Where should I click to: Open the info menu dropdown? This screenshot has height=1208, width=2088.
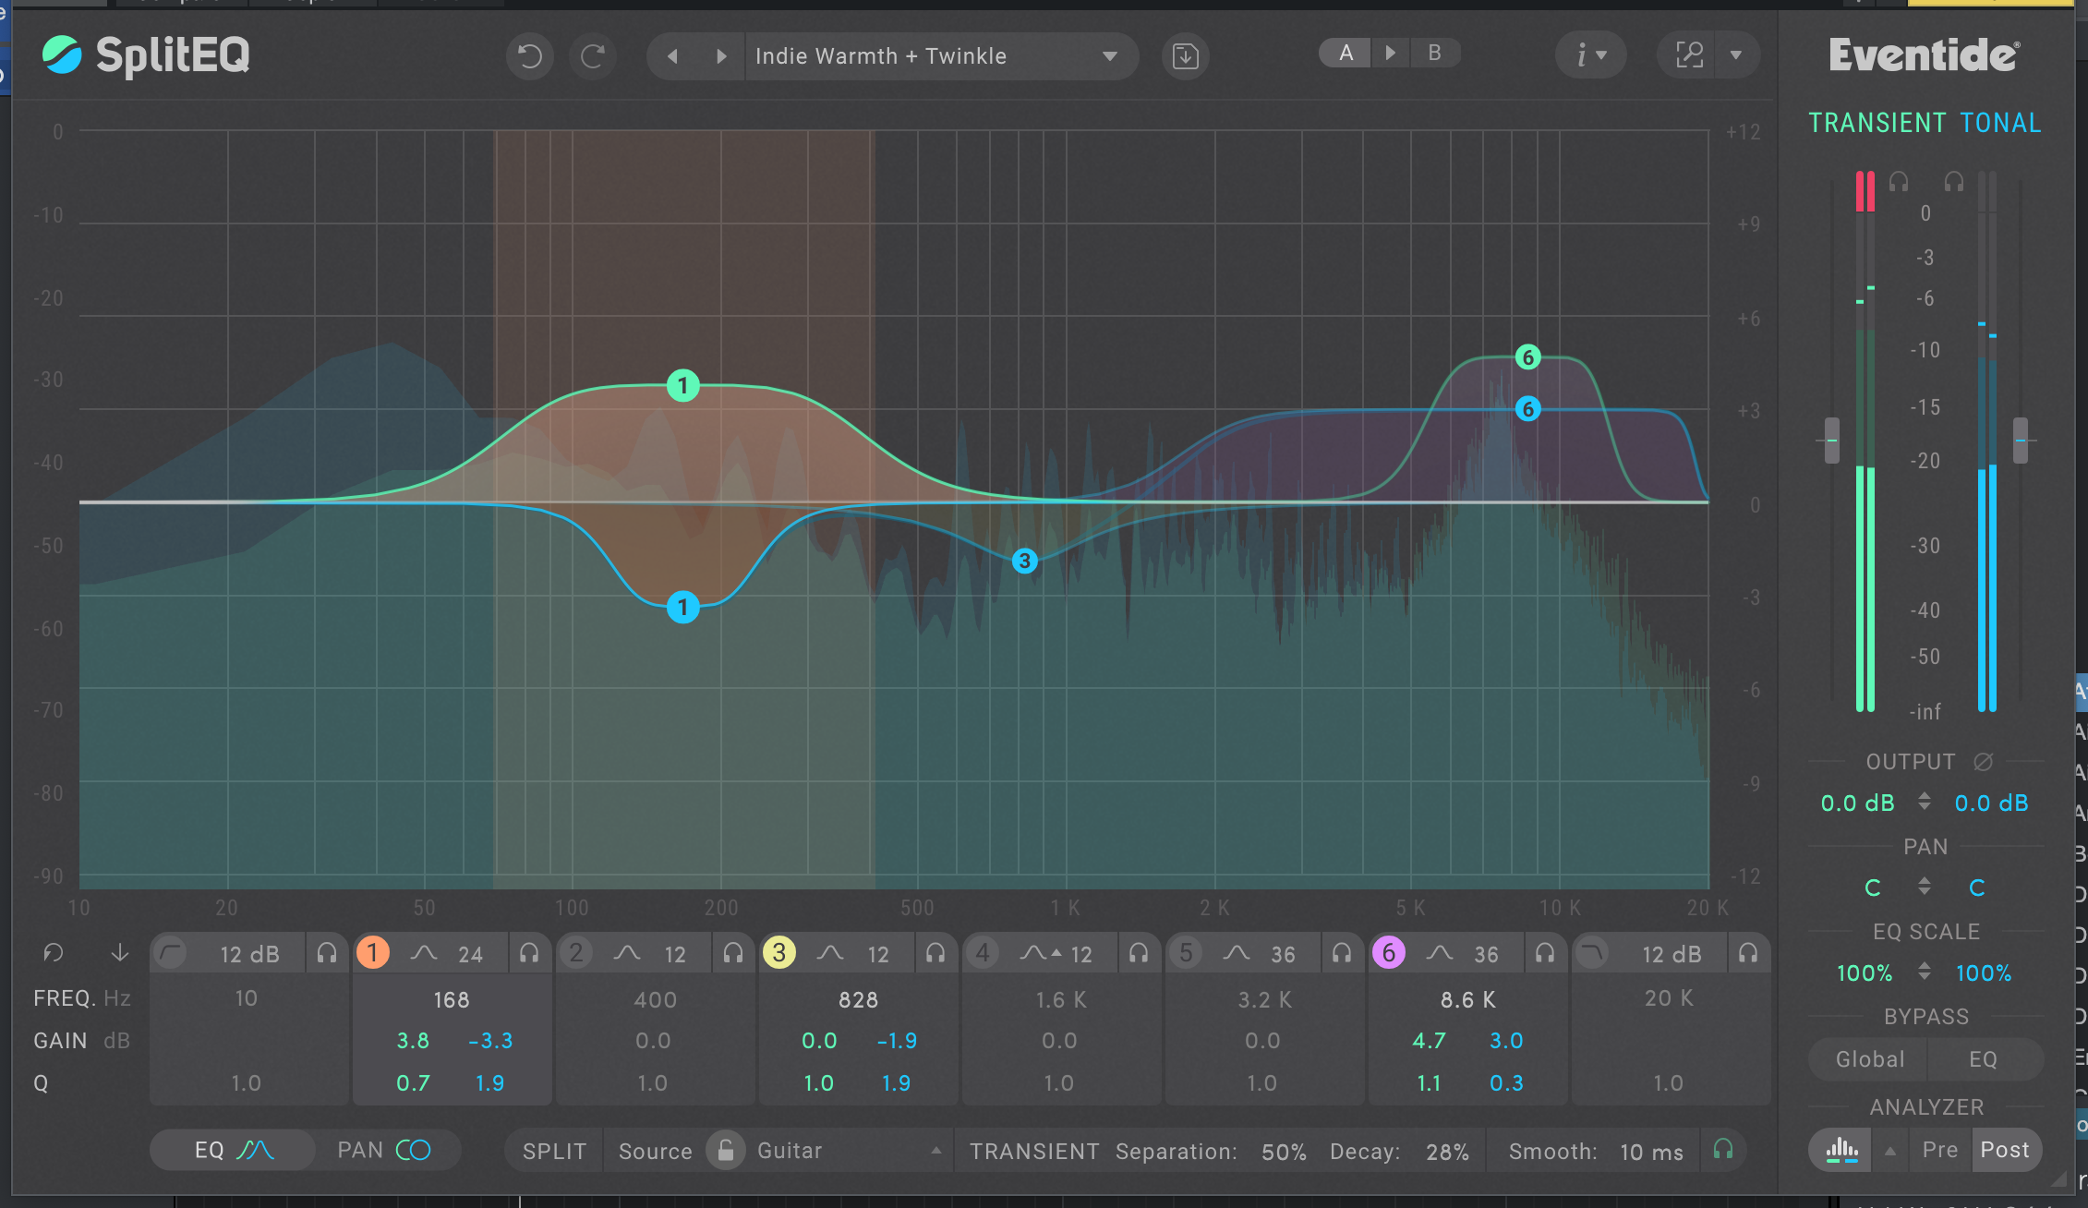[1589, 55]
